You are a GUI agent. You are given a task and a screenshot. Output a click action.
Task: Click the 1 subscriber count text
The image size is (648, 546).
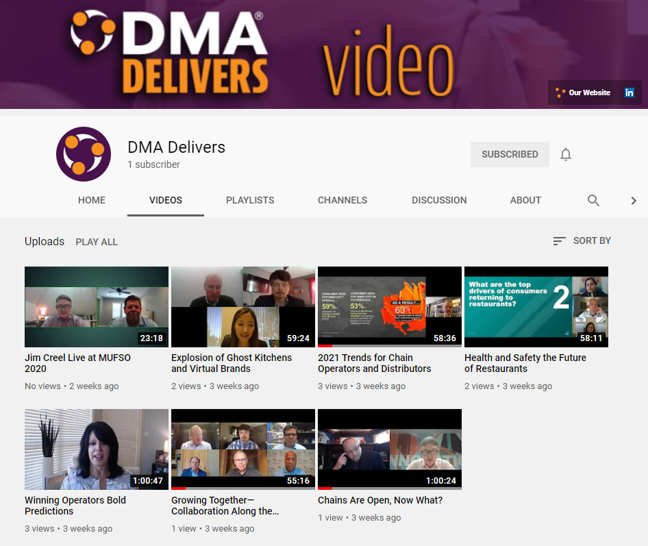coord(153,164)
